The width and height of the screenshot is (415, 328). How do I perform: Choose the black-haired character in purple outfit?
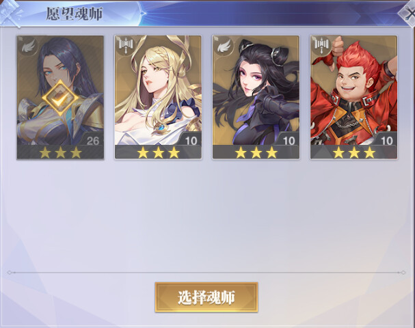point(256,97)
